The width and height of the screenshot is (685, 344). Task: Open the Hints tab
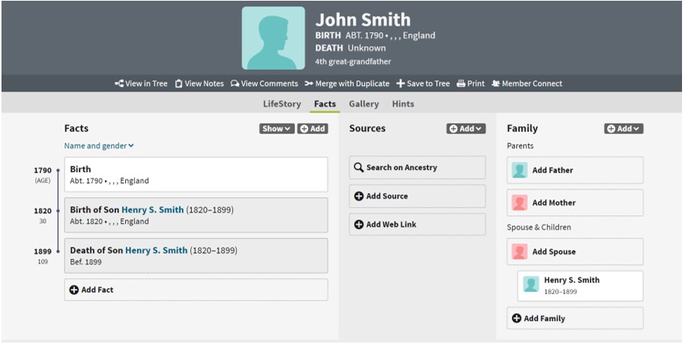[x=402, y=104]
